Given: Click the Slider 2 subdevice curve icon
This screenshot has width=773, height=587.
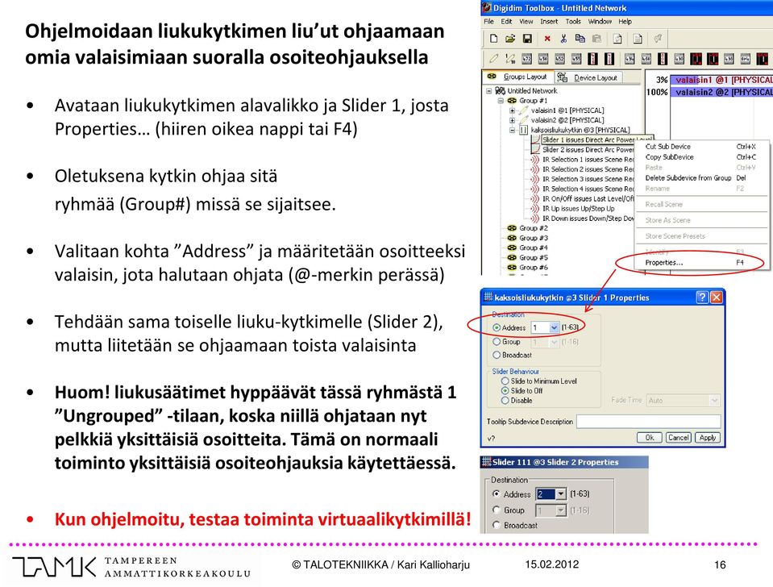Looking at the screenshot, I should click(x=535, y=149).
